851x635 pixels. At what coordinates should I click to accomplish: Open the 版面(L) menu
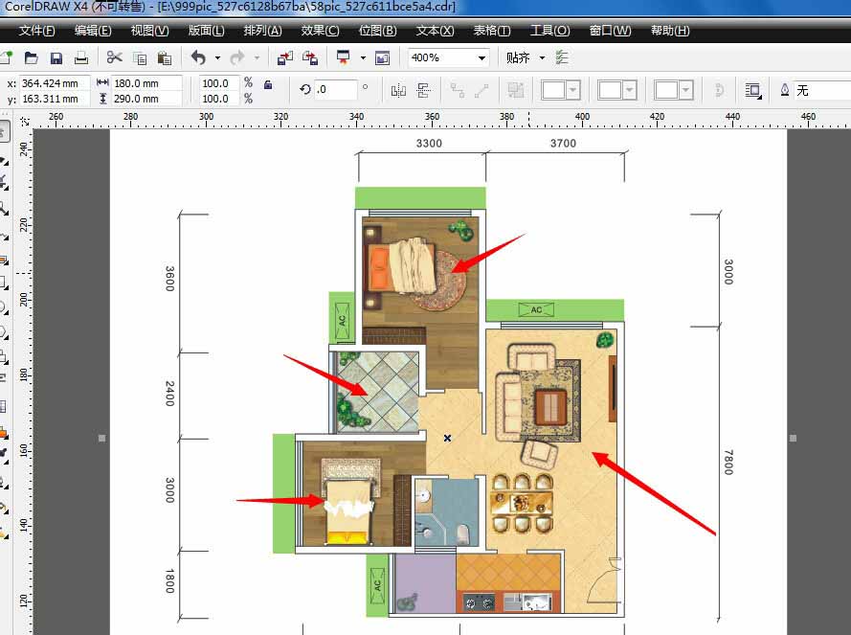pos(206,31)
